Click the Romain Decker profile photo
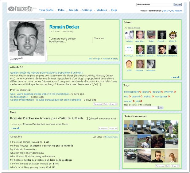 click(27, 38)
